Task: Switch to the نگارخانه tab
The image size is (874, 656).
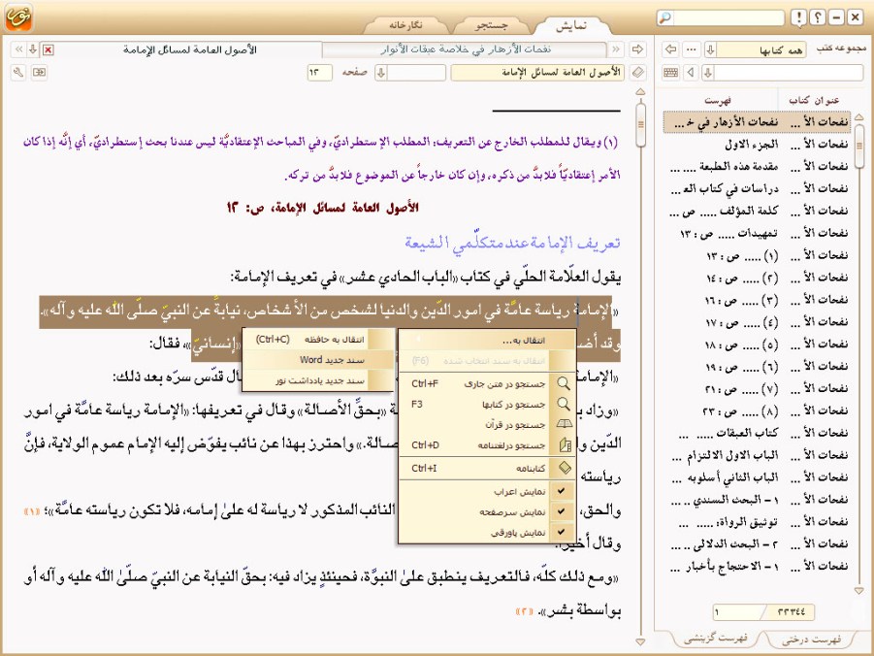Action: 405,25
